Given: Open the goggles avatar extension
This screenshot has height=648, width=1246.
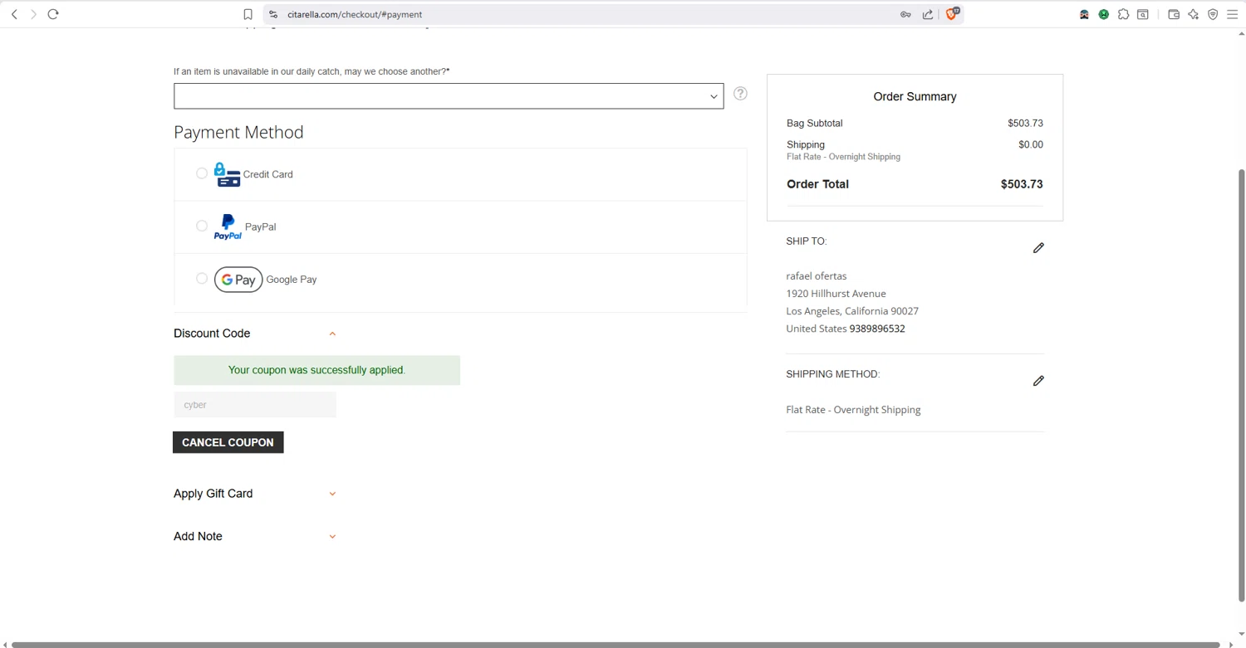Looking at the screenshot, I should coord(1084,14).
